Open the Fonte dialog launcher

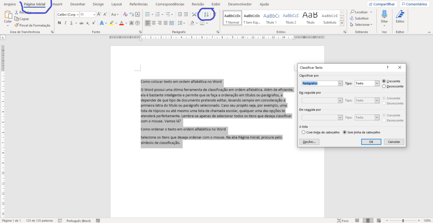[x=140, y=32]
